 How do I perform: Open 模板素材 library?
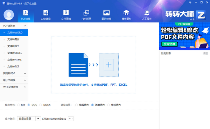pyautogui.click(x=126, y=15)
